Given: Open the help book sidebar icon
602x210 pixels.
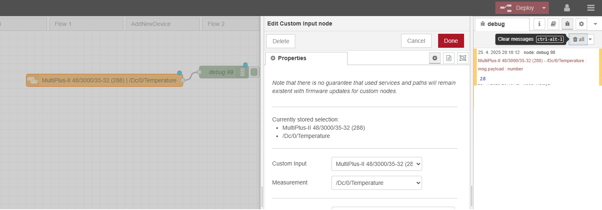Looking at the screenshot, I should [x=553, y=24].
